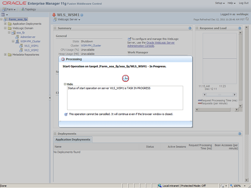Click the left pane collapse splitter arrow
The height and width of the screenshot is (188, 251).
49,98
